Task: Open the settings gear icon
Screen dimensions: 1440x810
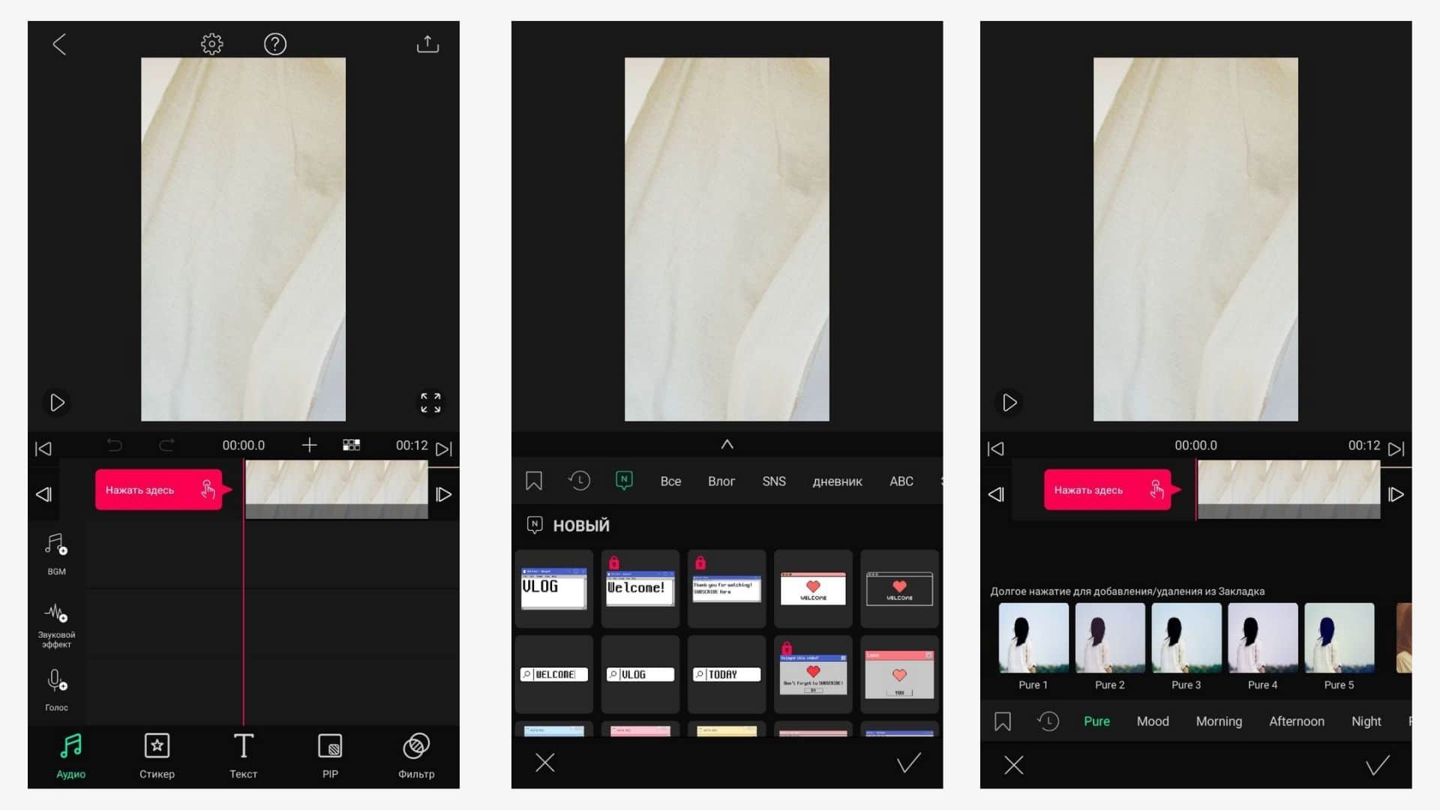Action: point(211,44)
